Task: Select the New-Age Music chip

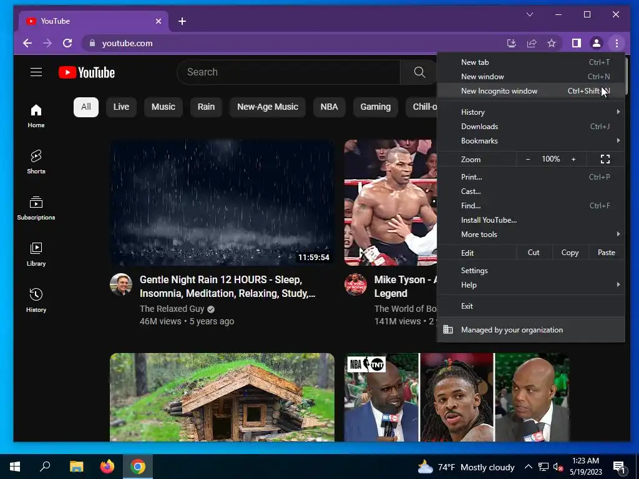Action: [267, 107]
